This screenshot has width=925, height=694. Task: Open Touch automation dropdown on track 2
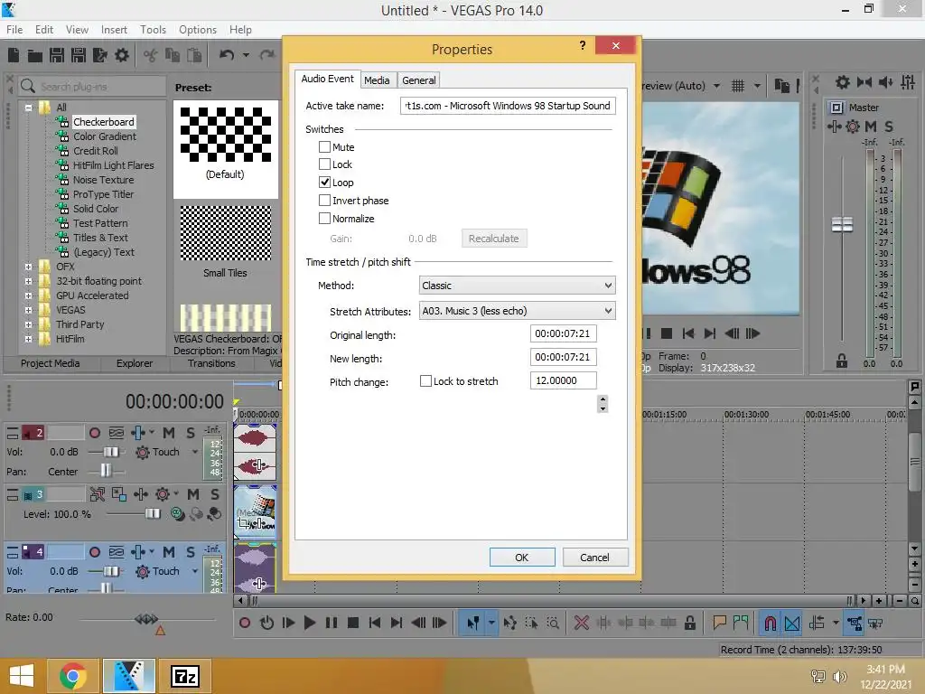pyautogui.click(x=195, y=452)
